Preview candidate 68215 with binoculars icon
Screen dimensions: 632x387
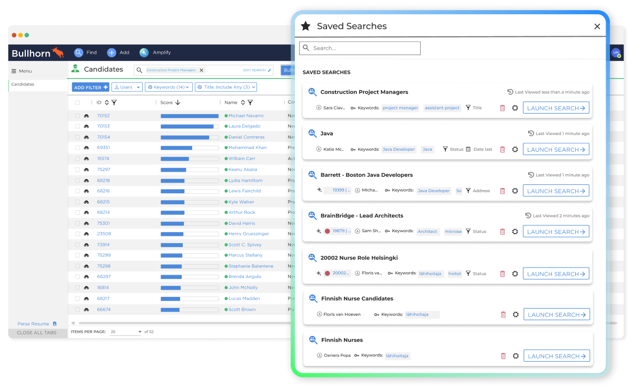point(86,202)
